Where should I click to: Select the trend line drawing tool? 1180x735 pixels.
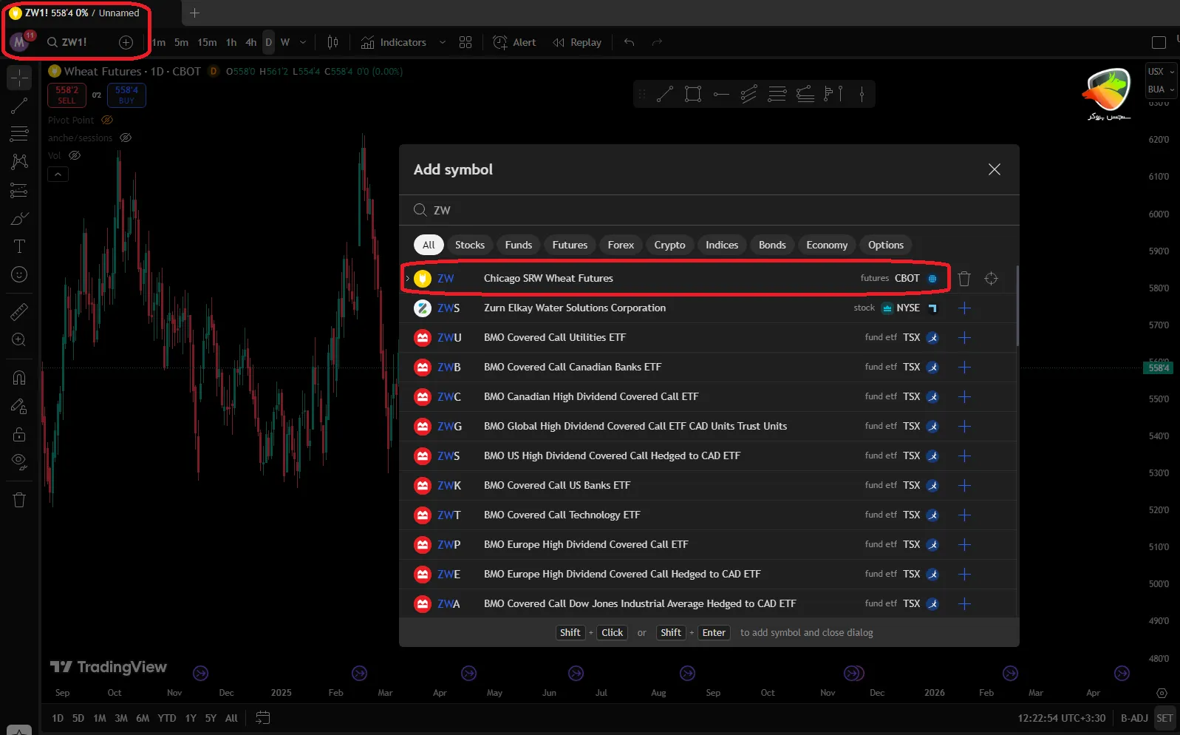pyautogui.click(x=19, y=106)
